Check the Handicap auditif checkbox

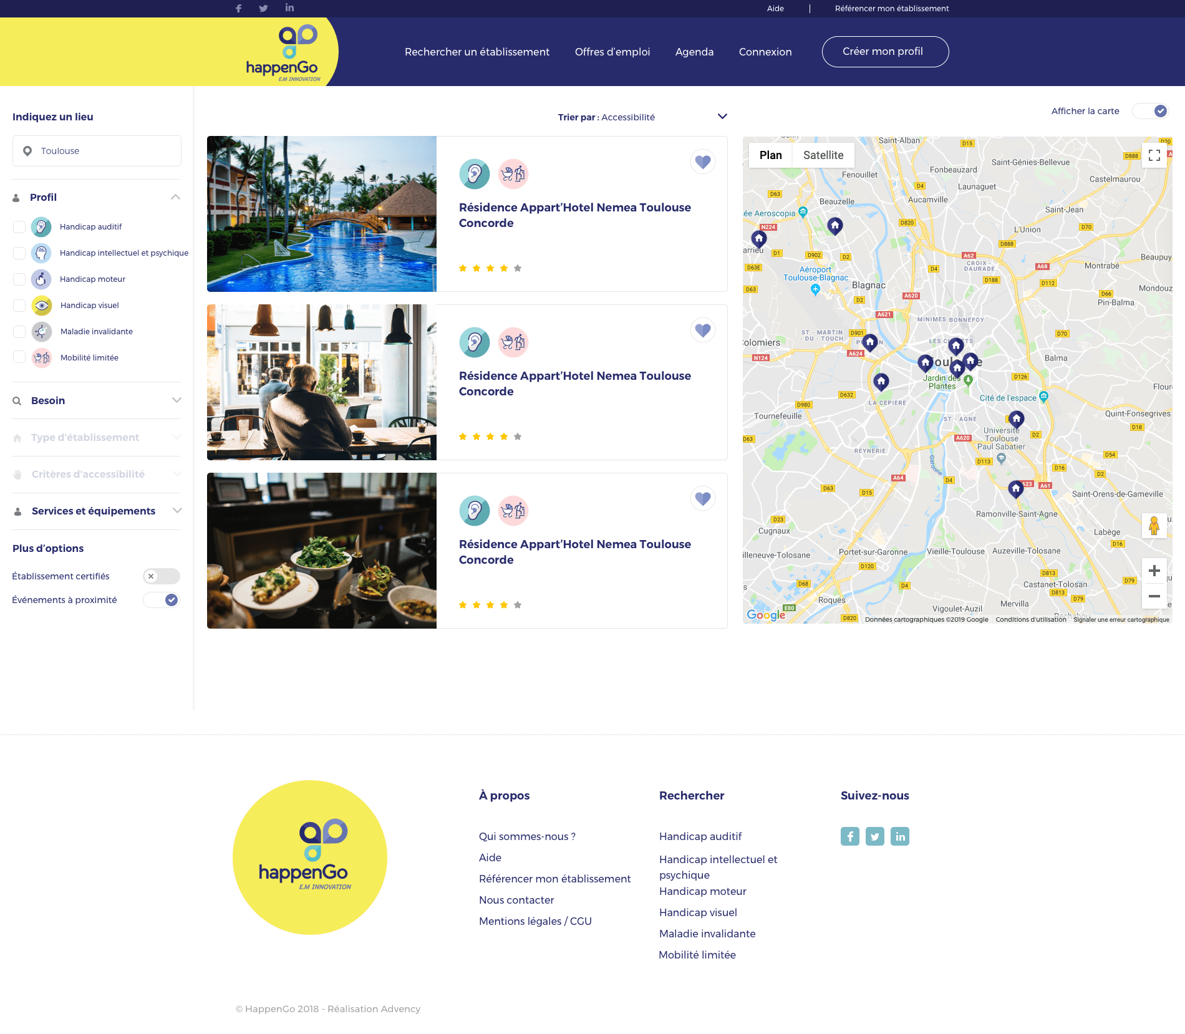(x=19, y=227)
